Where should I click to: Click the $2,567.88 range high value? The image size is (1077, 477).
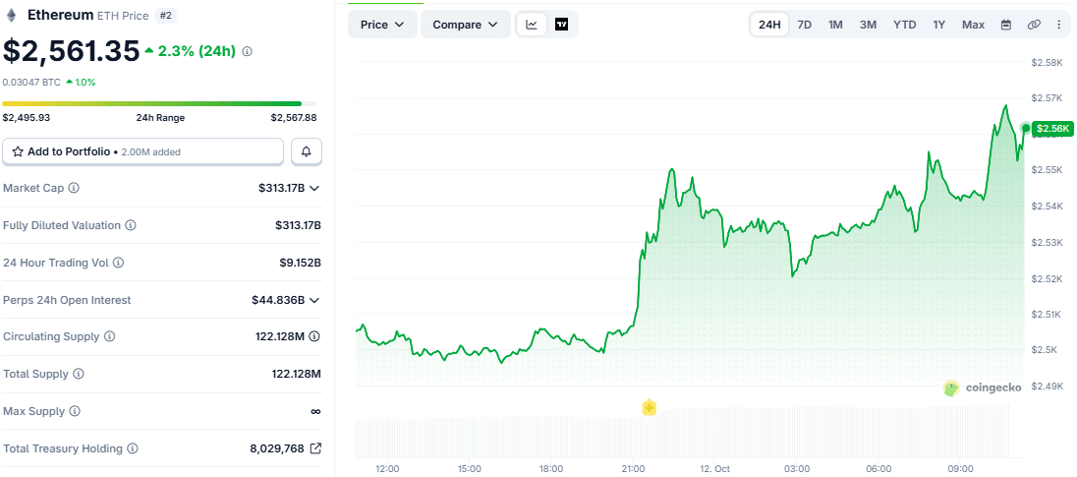(x=293, y=118)
